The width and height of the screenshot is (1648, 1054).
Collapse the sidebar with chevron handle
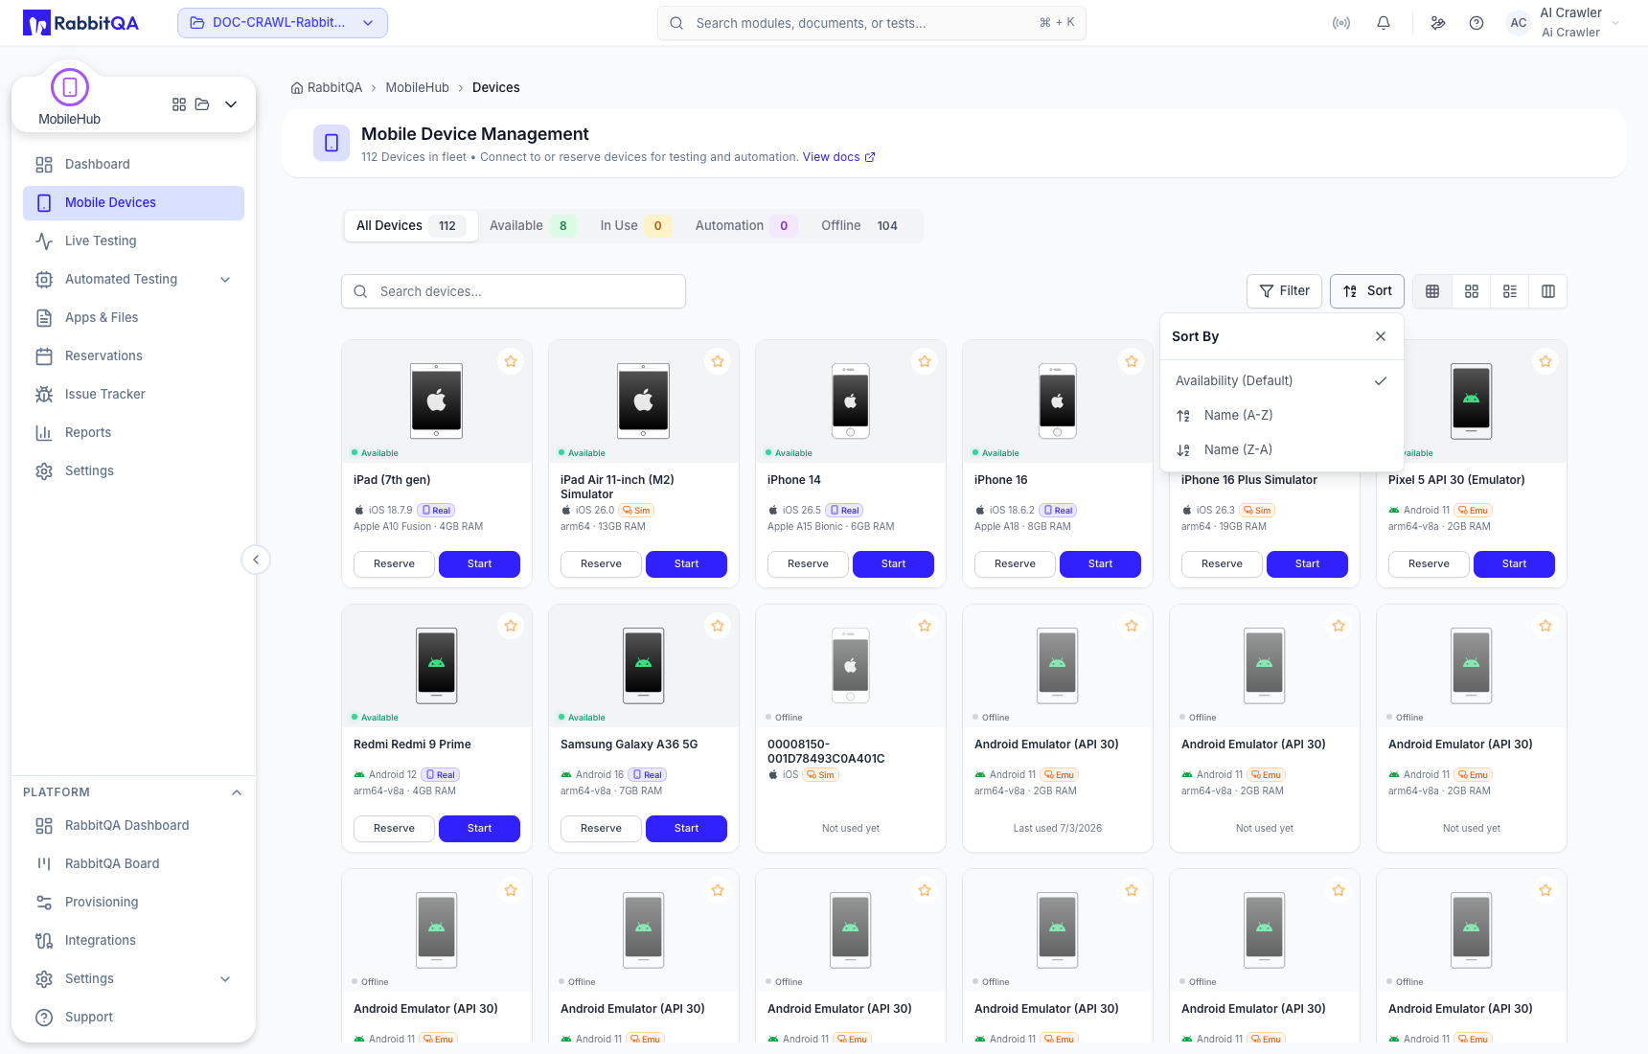click(256, 560)
